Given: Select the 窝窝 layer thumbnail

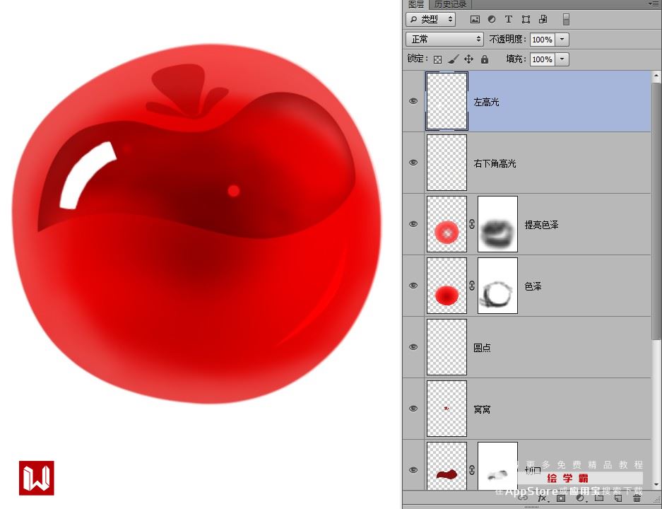Looking at the screenshot, I should pyautogui.click(x=447, y=409).
